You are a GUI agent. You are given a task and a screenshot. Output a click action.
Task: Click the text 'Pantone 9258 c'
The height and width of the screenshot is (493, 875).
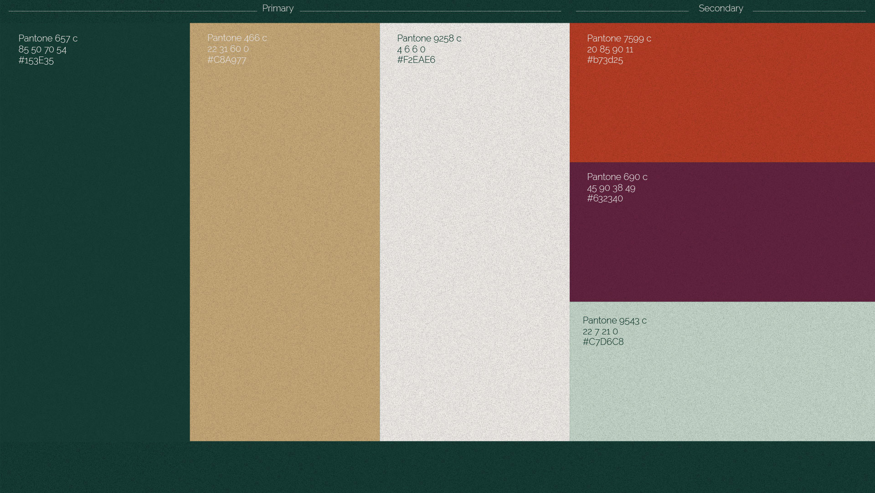coord(429,38)
